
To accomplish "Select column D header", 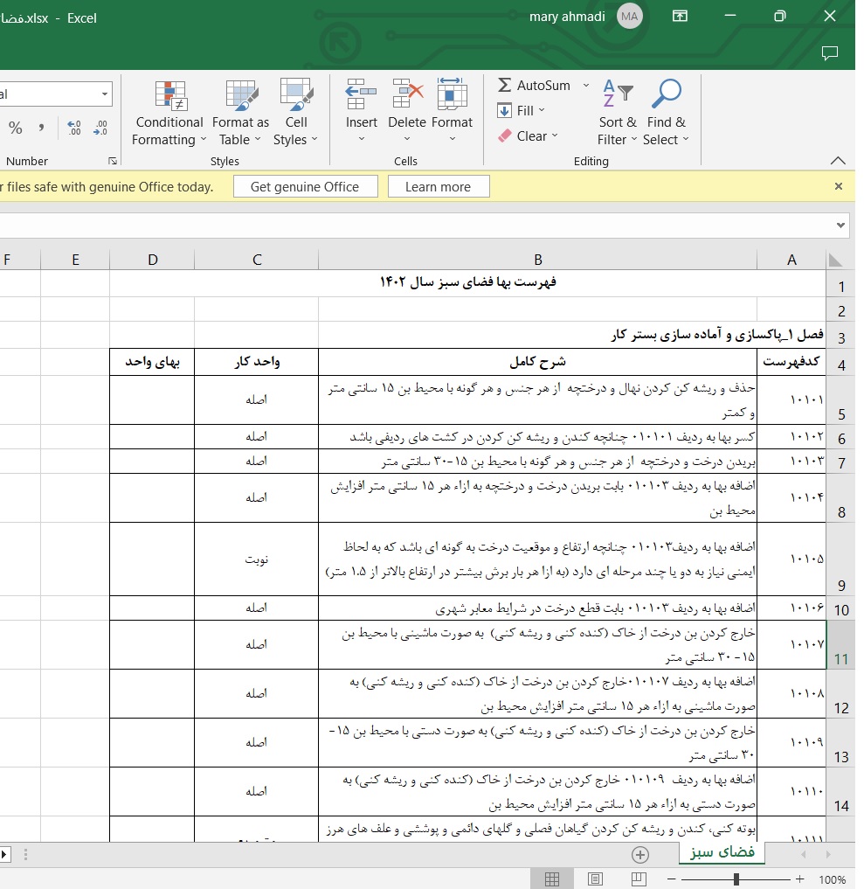I will (152, 260).
